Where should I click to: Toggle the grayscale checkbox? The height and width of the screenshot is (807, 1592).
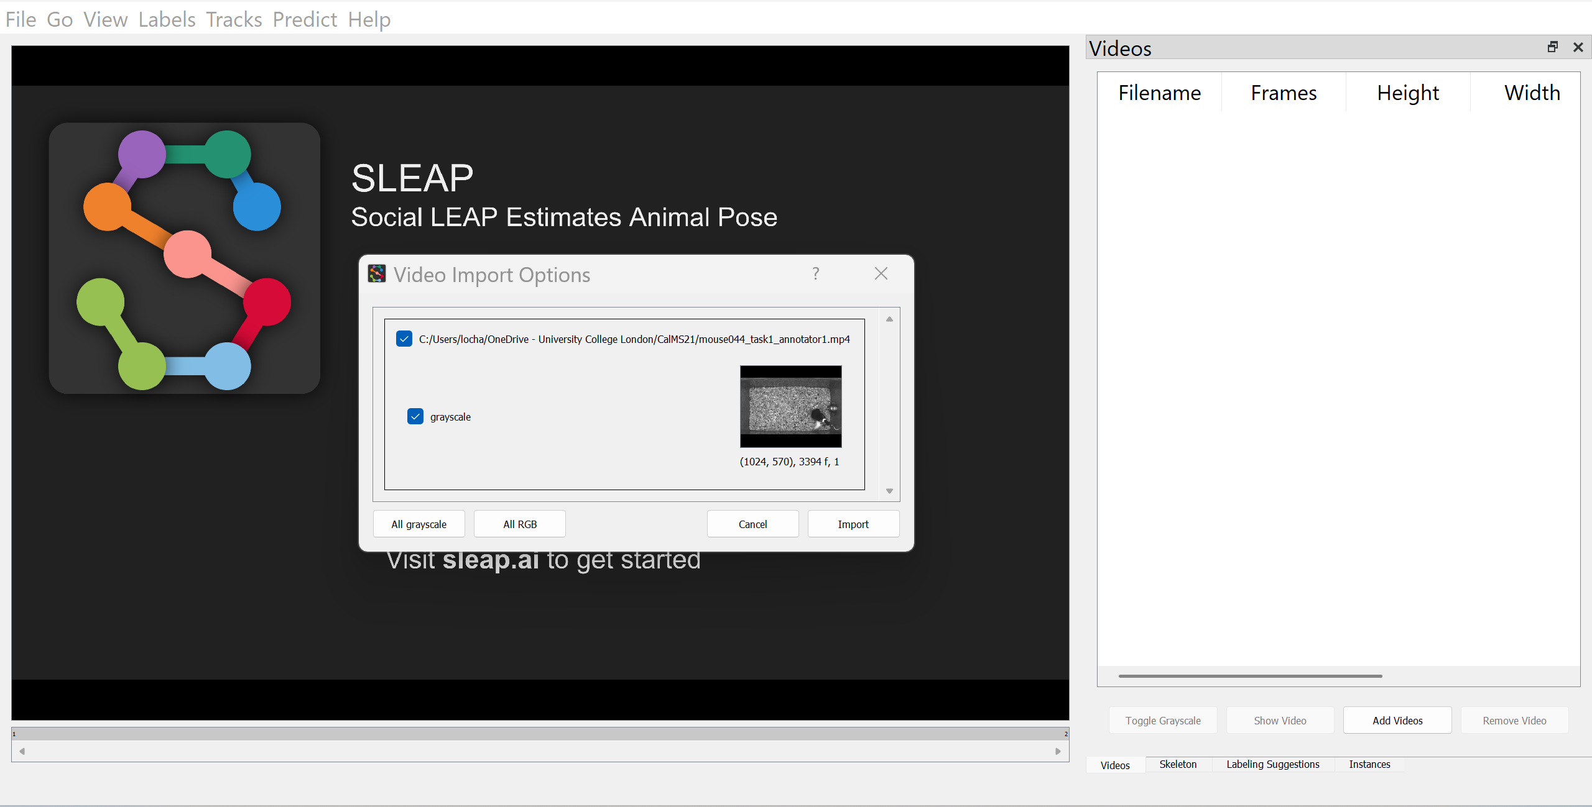(x=415, y=417)
